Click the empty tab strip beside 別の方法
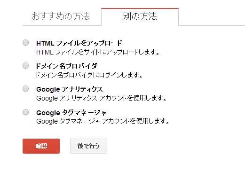 point(212,16)
